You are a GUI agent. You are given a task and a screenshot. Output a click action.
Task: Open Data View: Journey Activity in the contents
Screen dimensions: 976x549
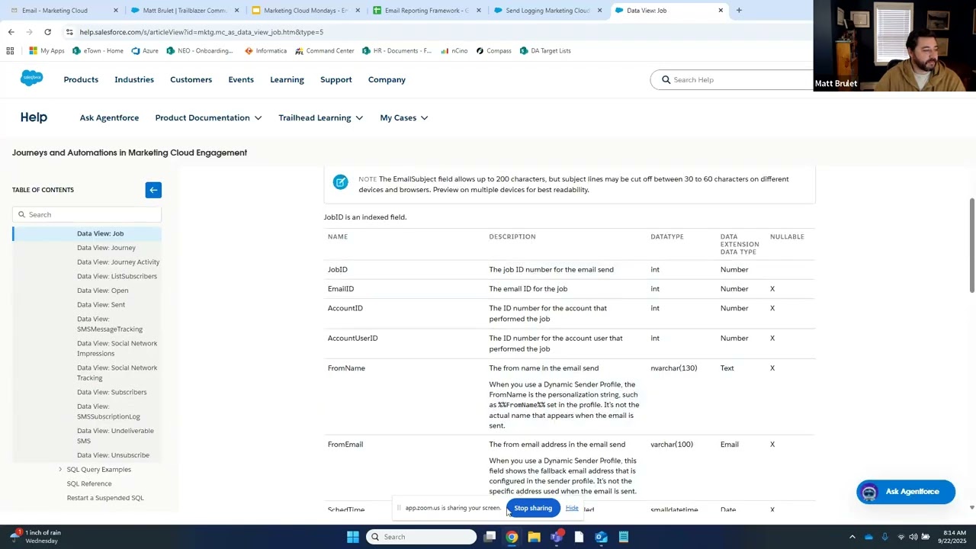[118, 262]
